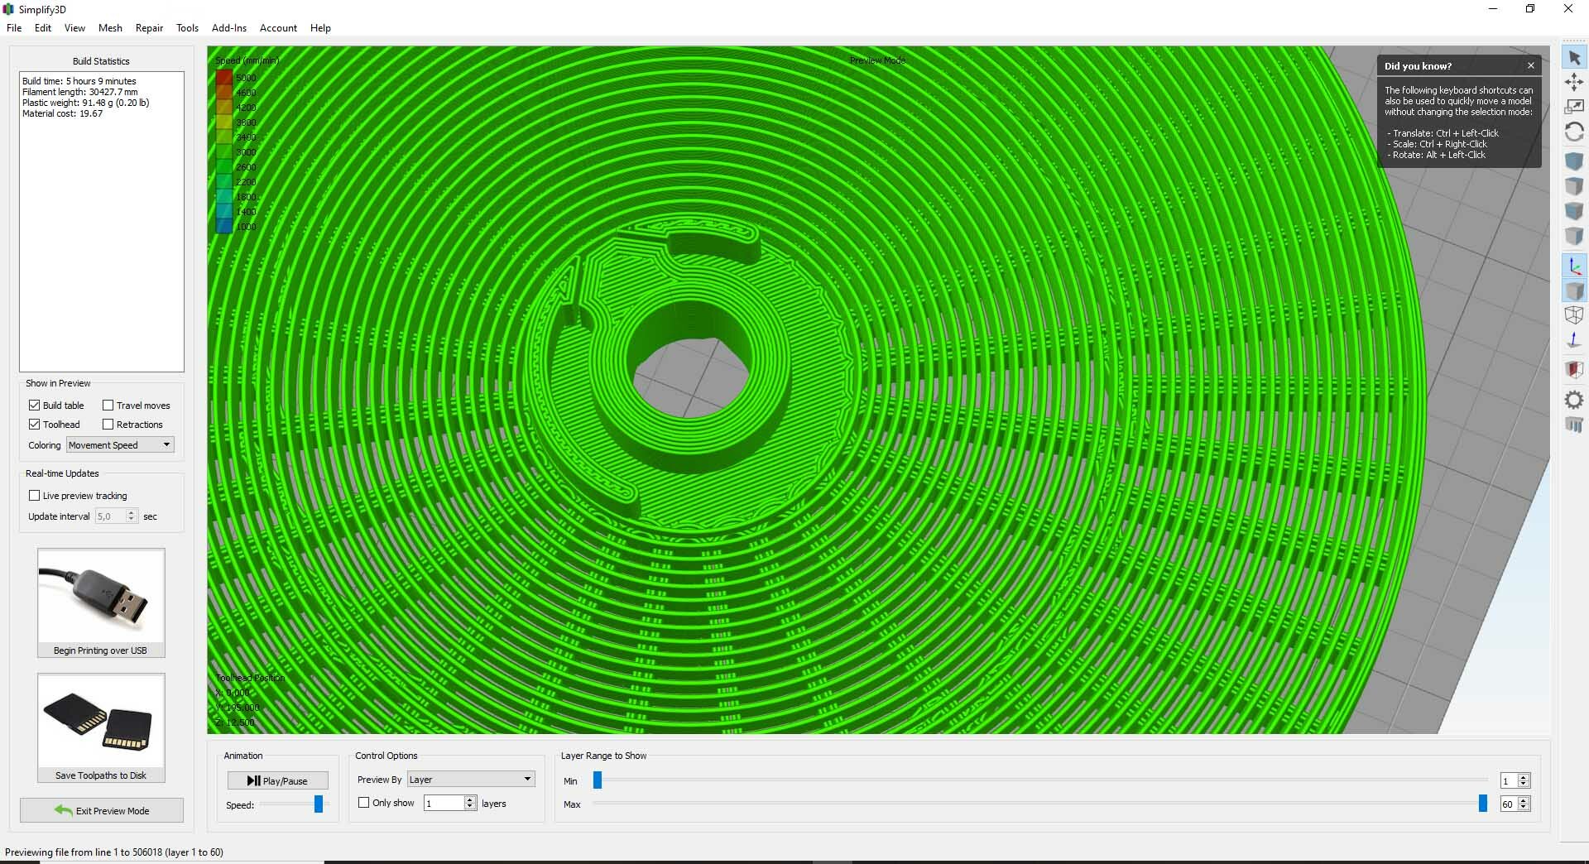Open the Coloring Movement Speed dropdown

pyautogui.click(x=120, y=445)
